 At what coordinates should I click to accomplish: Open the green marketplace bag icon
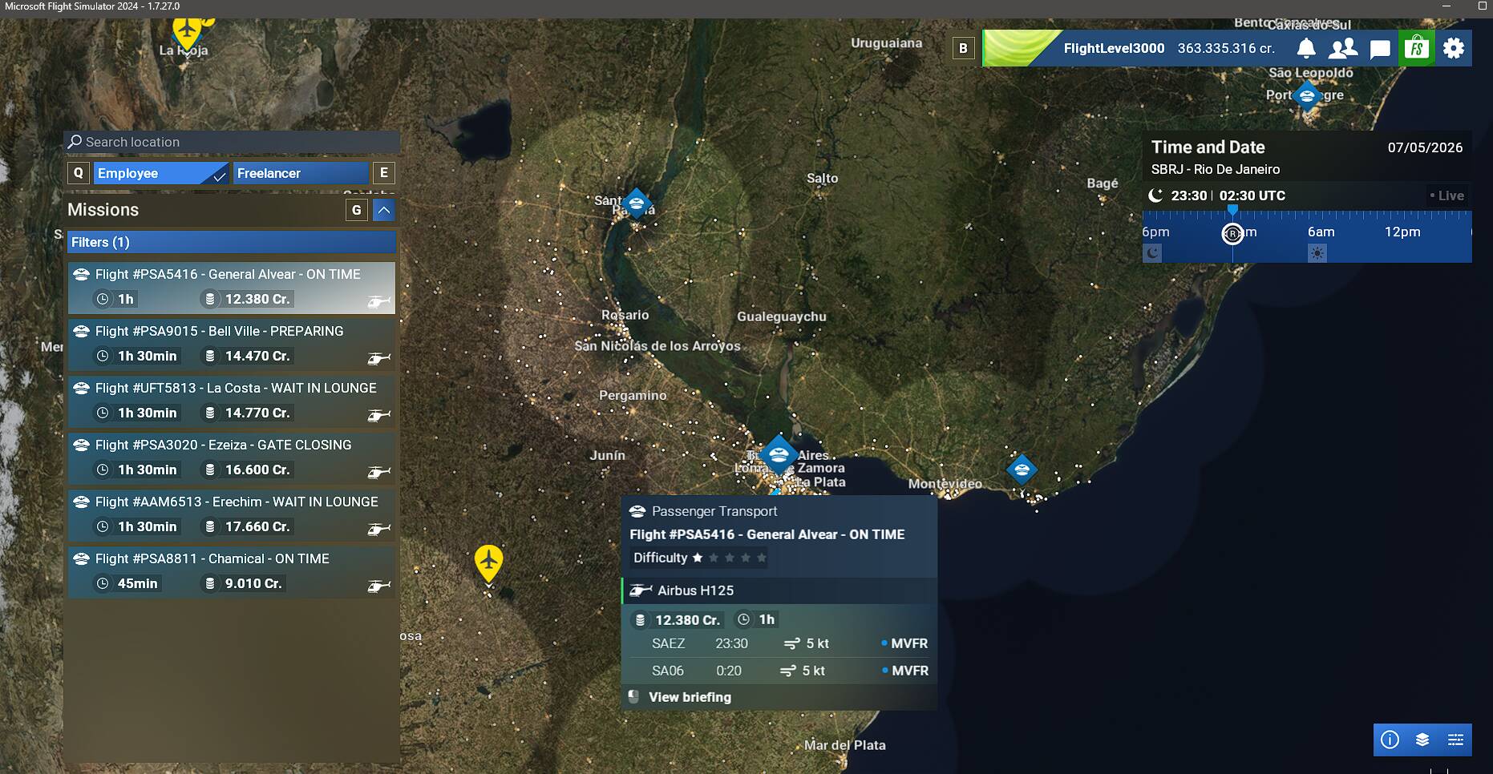pos(1417,48)
